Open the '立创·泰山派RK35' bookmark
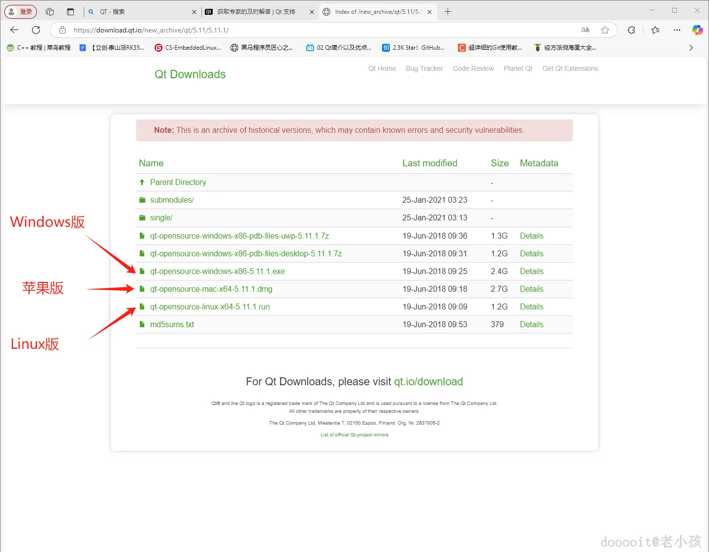 tap(112, 48)
